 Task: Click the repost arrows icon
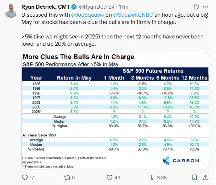click(67, 177)
